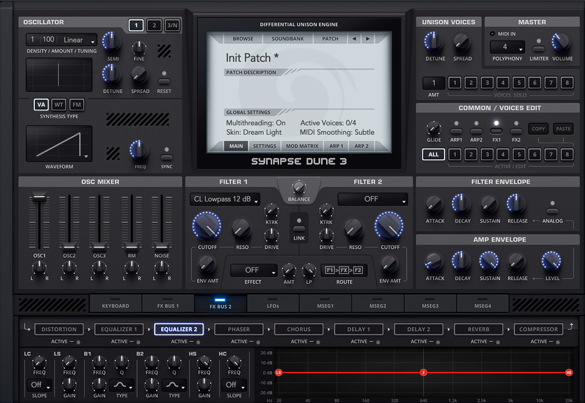Click the effect LP knob
Image resolution: width=585 pixels, height=403 pixels.
coord(309,270)
